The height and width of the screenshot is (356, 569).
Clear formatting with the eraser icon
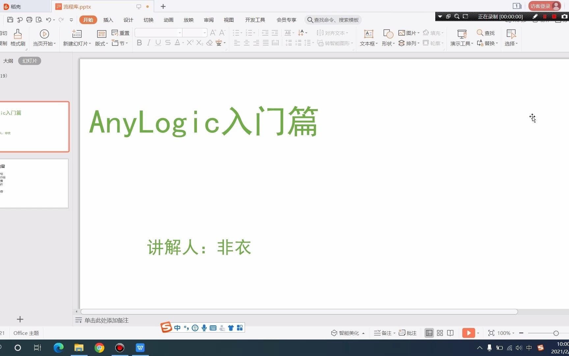[209, 43]
